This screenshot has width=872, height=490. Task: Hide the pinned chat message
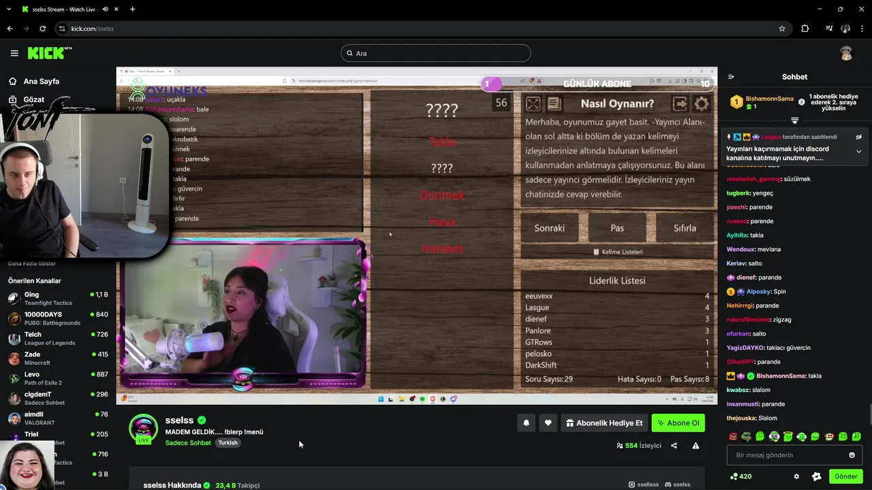[x=858, y=137]
